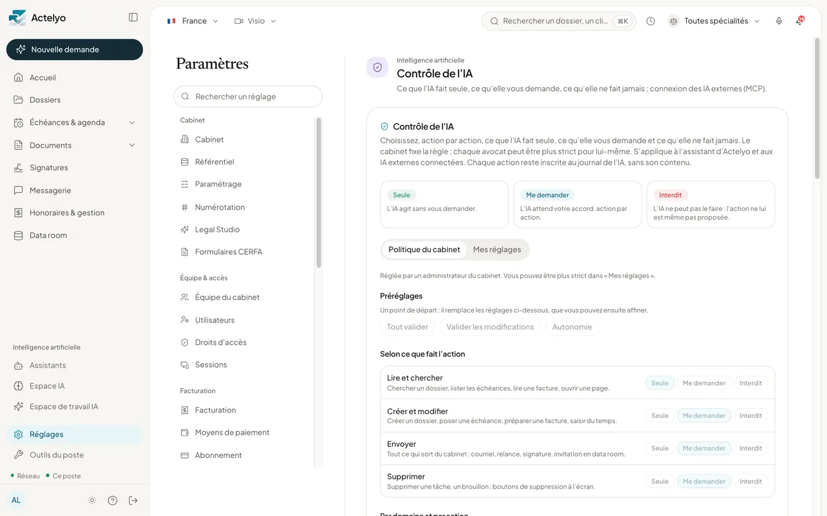Set Créer et modifier to Interdit
Viewport: 827px width, 516px height.
point(751,416)
